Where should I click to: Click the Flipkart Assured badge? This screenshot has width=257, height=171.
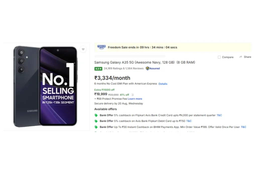click(153, 68)
